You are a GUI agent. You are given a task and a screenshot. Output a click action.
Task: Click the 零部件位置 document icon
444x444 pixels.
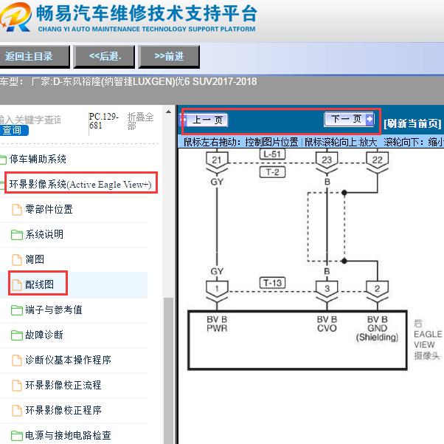(17, 210)
